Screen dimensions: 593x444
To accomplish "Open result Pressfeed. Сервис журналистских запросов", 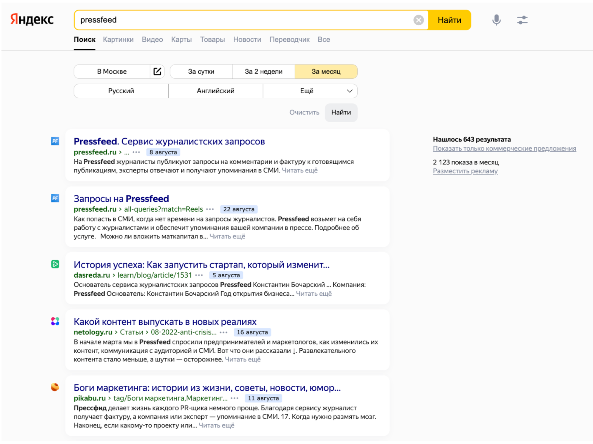I will tap(169, 141).
